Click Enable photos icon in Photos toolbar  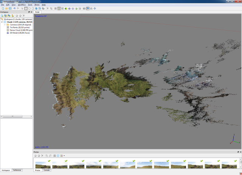pos(35,156)
